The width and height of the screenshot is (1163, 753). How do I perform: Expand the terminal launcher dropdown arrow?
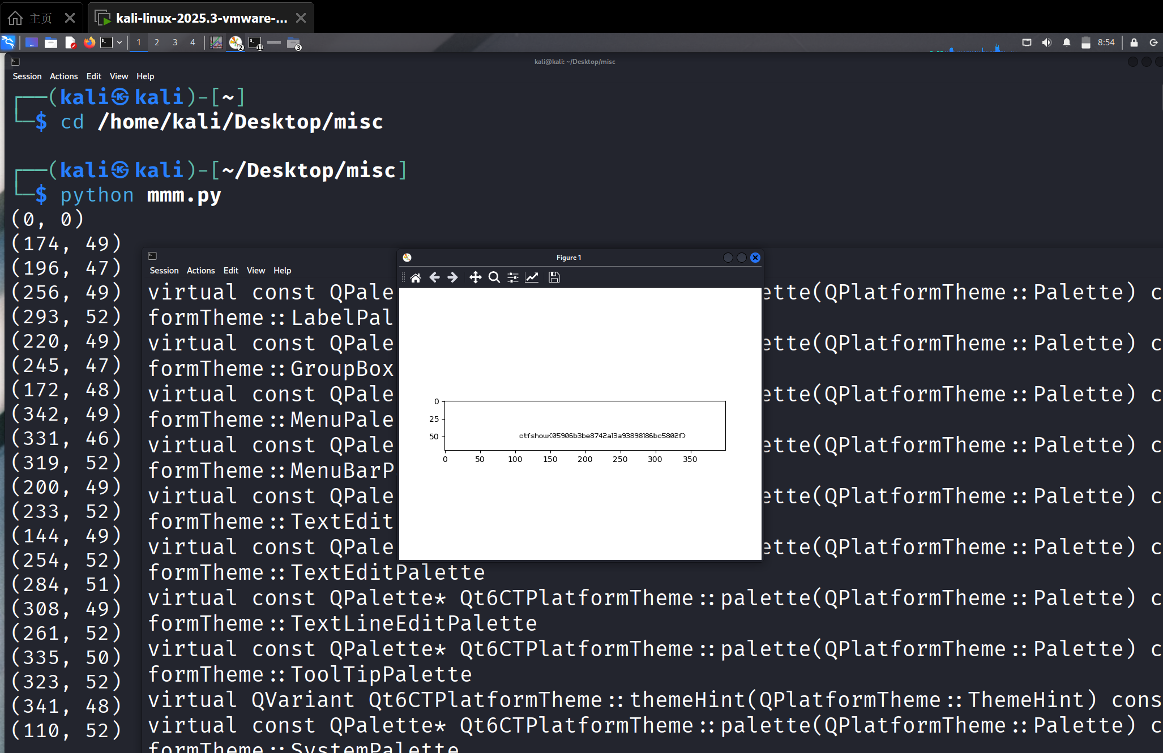pos(119,42)
